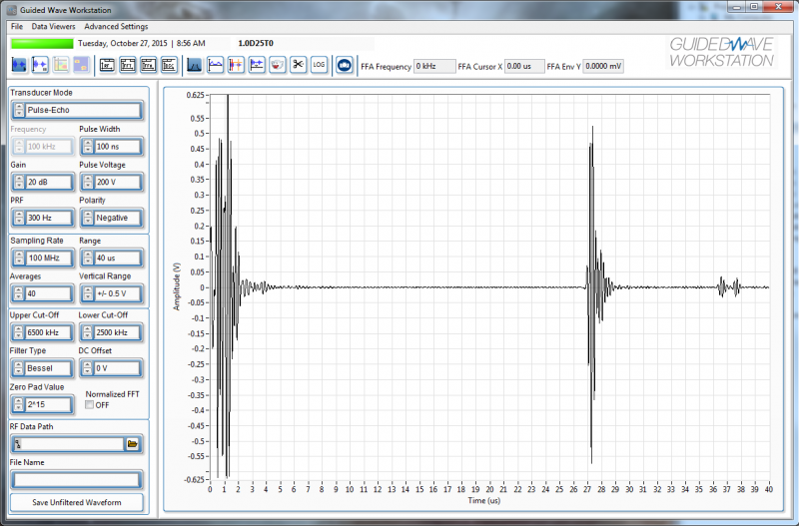Click the camera snapshot icon in toolbar

[x=343, y=65]
